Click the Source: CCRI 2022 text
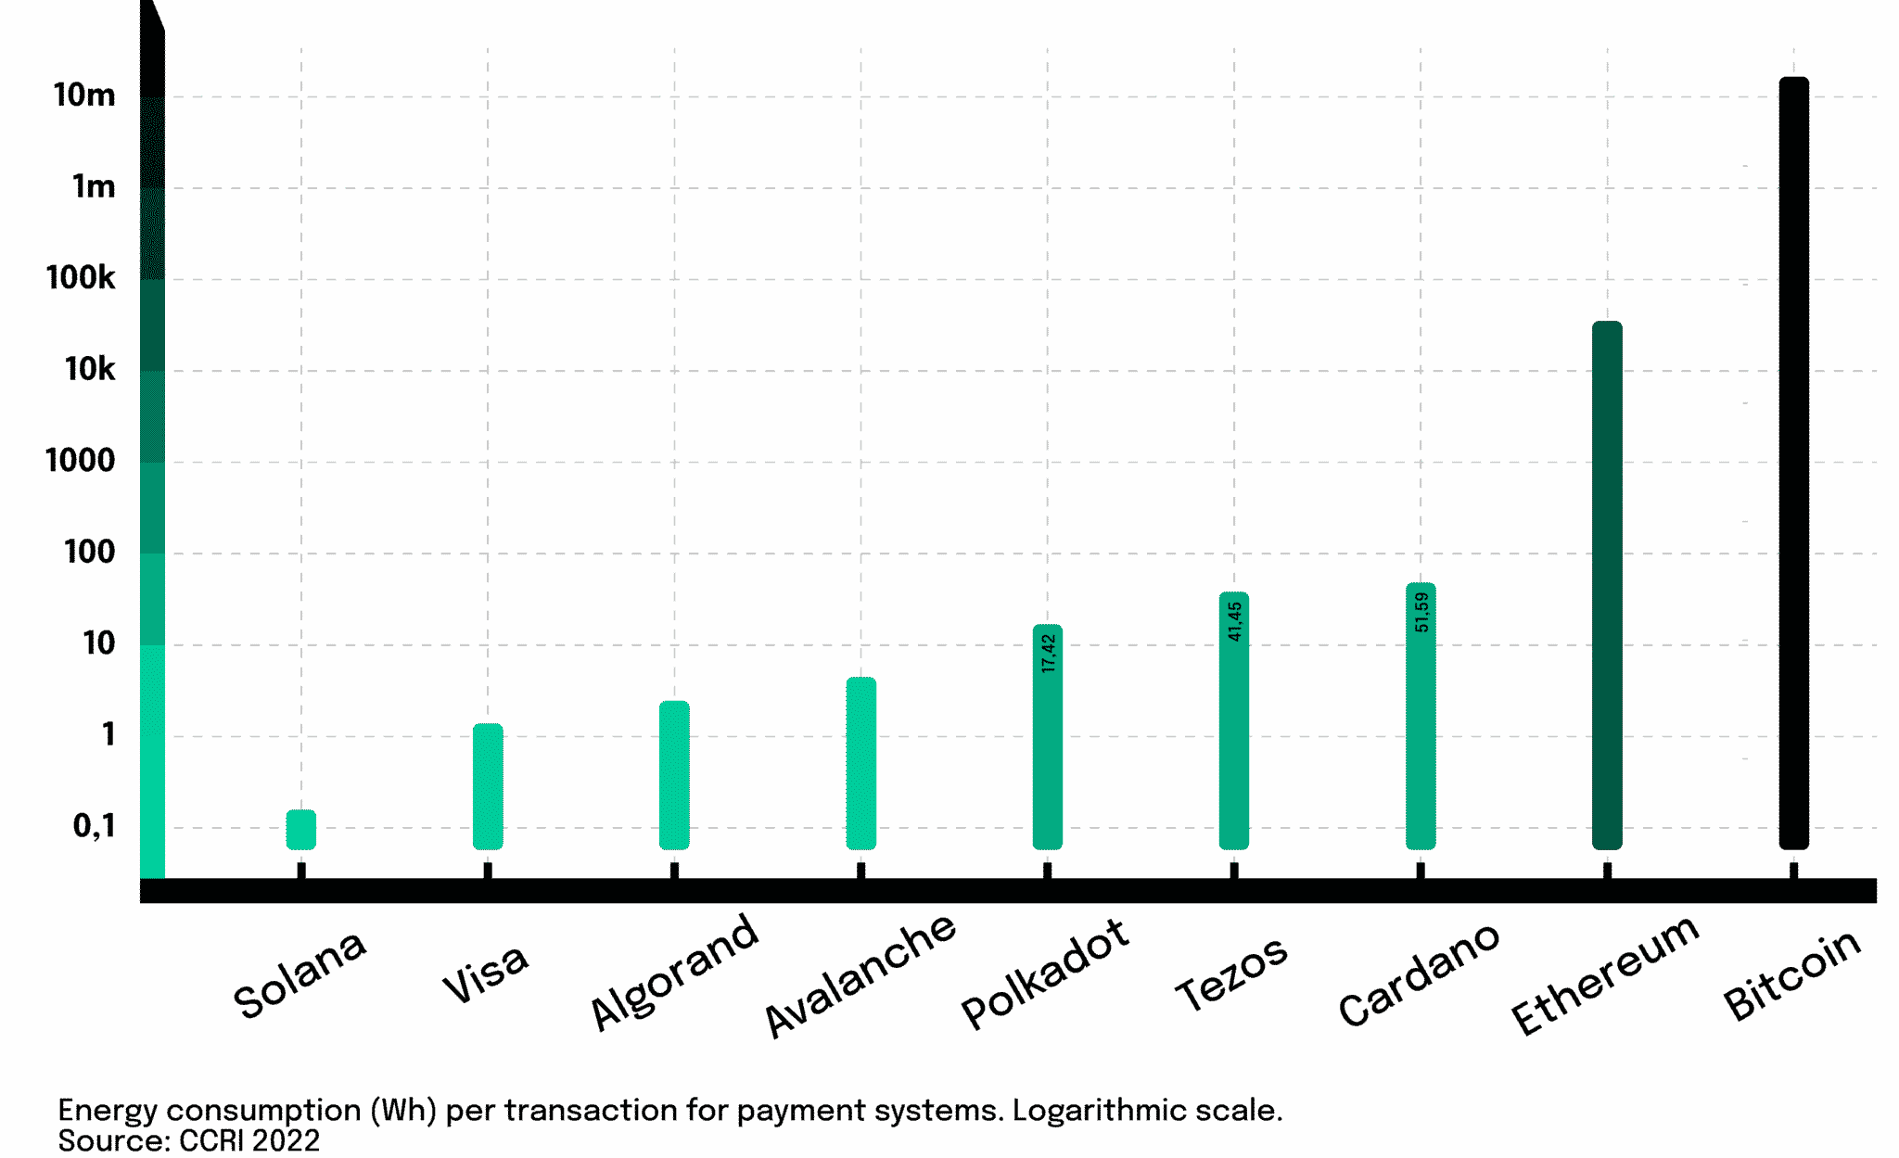Viewport: 1899px width, 1158px height. coord(189,1140)
